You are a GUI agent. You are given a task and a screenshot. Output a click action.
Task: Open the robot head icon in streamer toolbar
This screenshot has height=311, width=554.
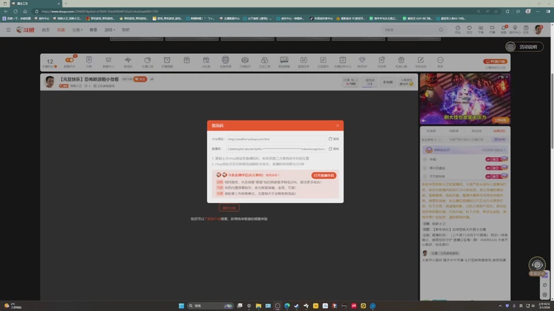[226, 60]
